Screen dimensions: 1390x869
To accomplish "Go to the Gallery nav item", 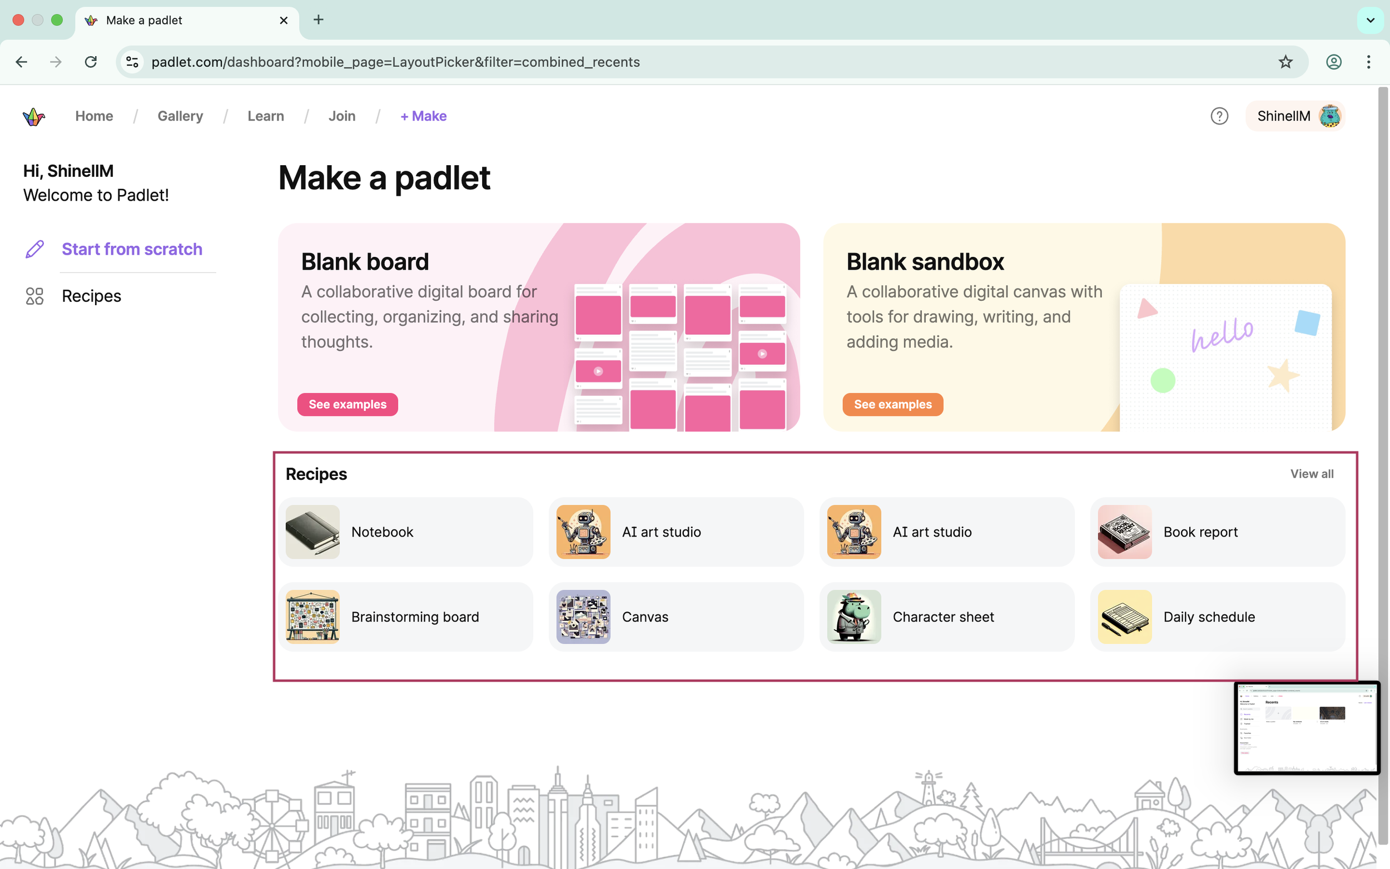I will tap(180, 116).
